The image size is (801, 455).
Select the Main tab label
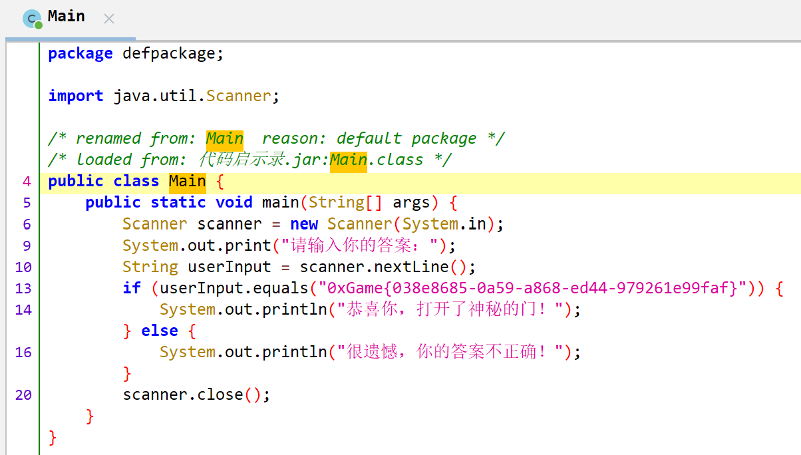tap(67, 17)
